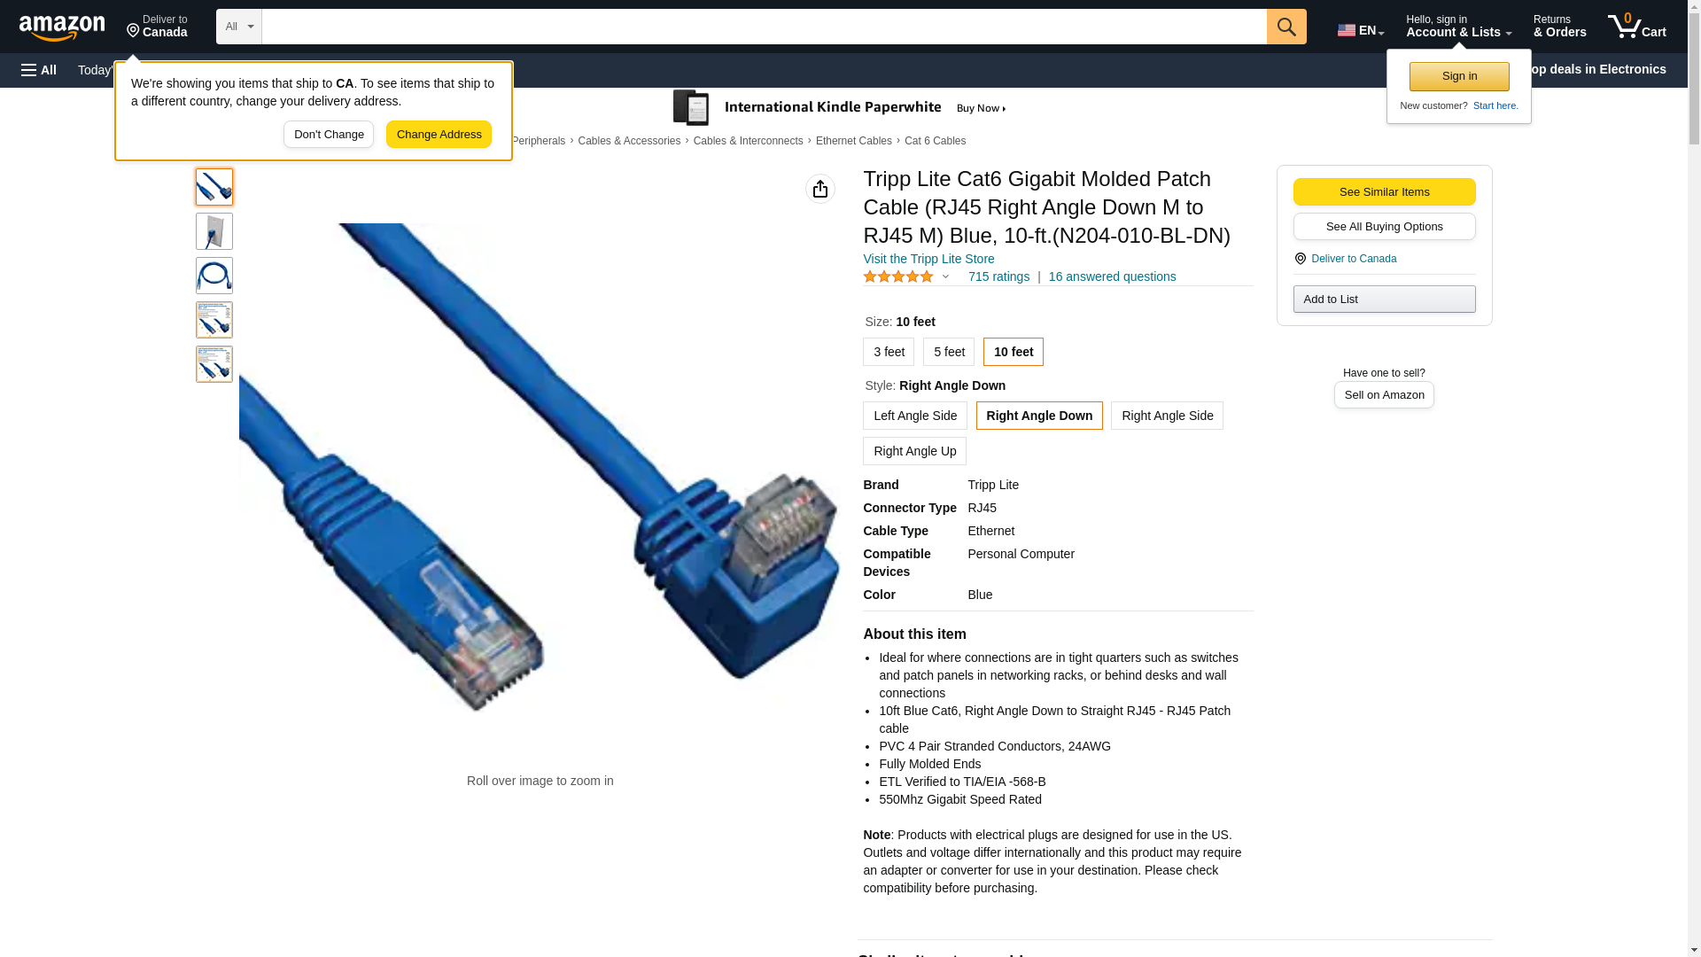Open Returns & Orders

click(x=1559, y=27)
